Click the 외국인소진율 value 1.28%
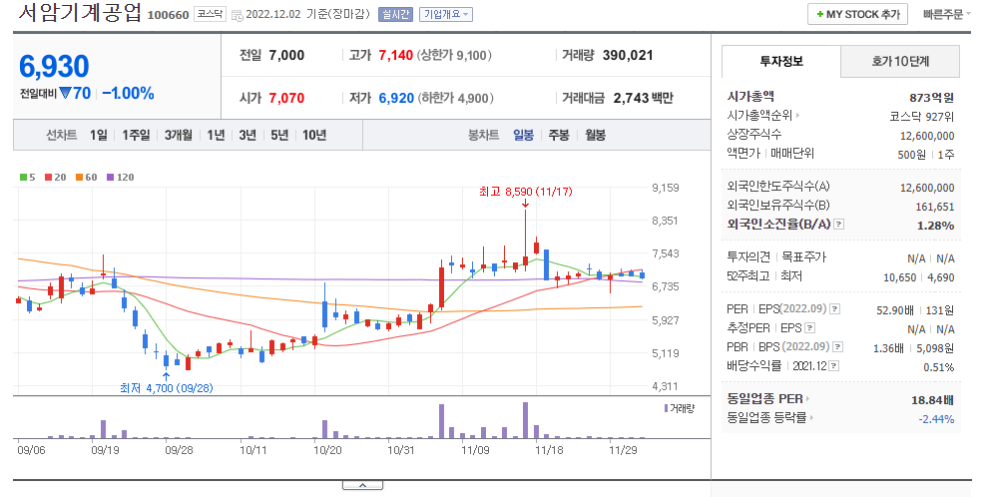984x497 pixels. click(936, 226)
